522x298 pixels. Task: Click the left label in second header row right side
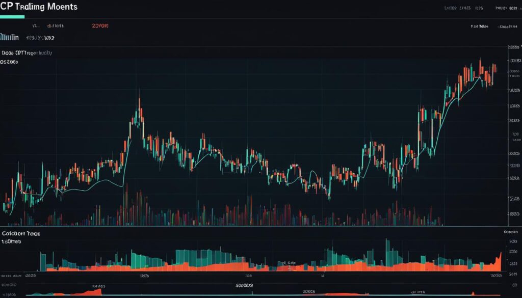tap(478, 25)
